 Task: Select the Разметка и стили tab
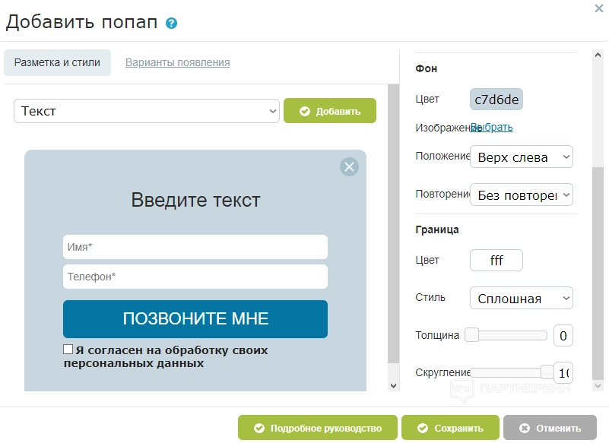(x=57, y=62)
